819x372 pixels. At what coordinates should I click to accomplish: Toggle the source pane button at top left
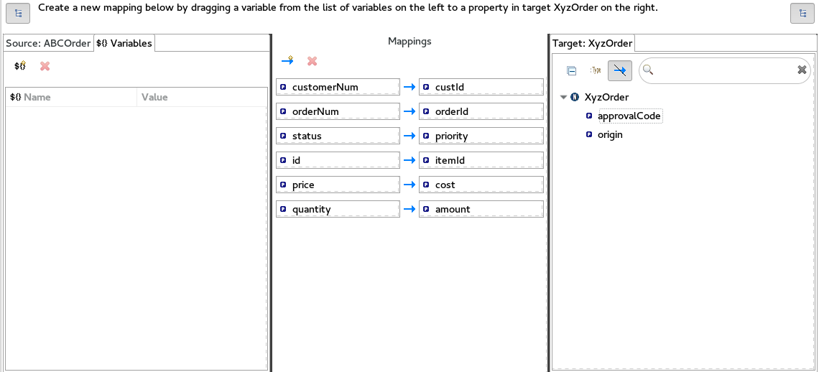tap(18, 13)
